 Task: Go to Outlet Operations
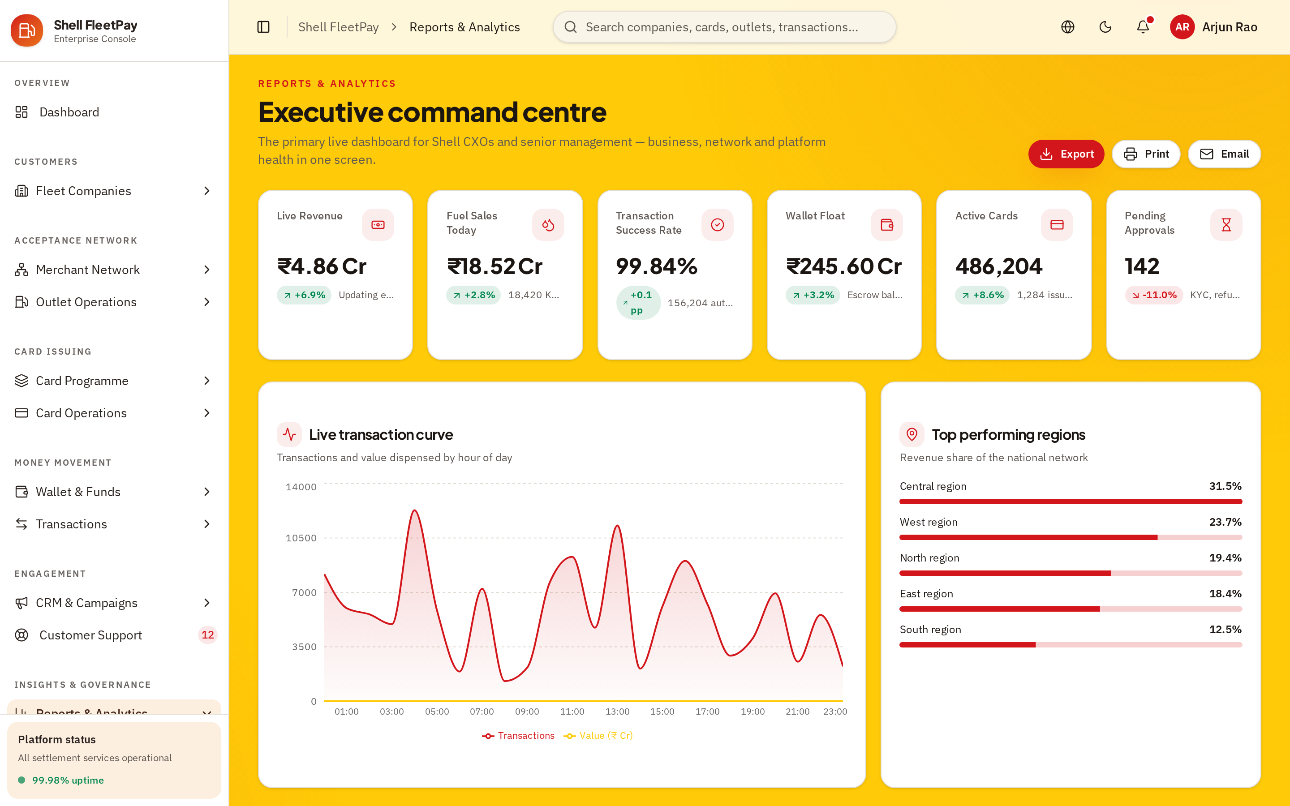click(x=114, y=302)
